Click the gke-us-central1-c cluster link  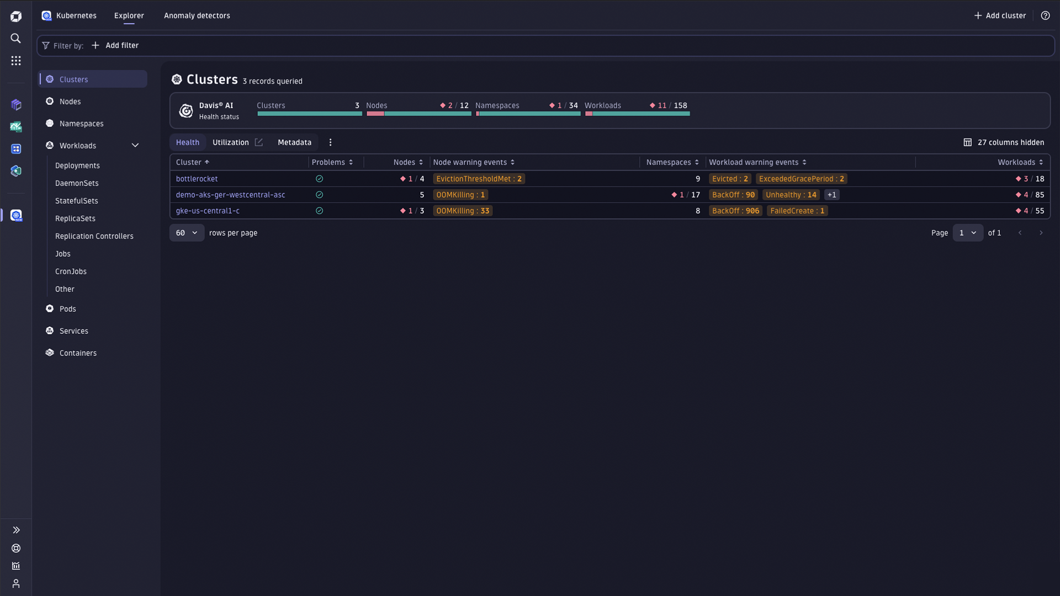pos(208,211)
